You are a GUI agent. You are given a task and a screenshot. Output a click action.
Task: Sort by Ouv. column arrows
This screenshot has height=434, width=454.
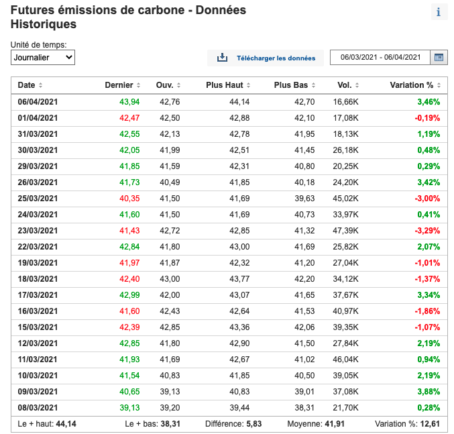178,85
